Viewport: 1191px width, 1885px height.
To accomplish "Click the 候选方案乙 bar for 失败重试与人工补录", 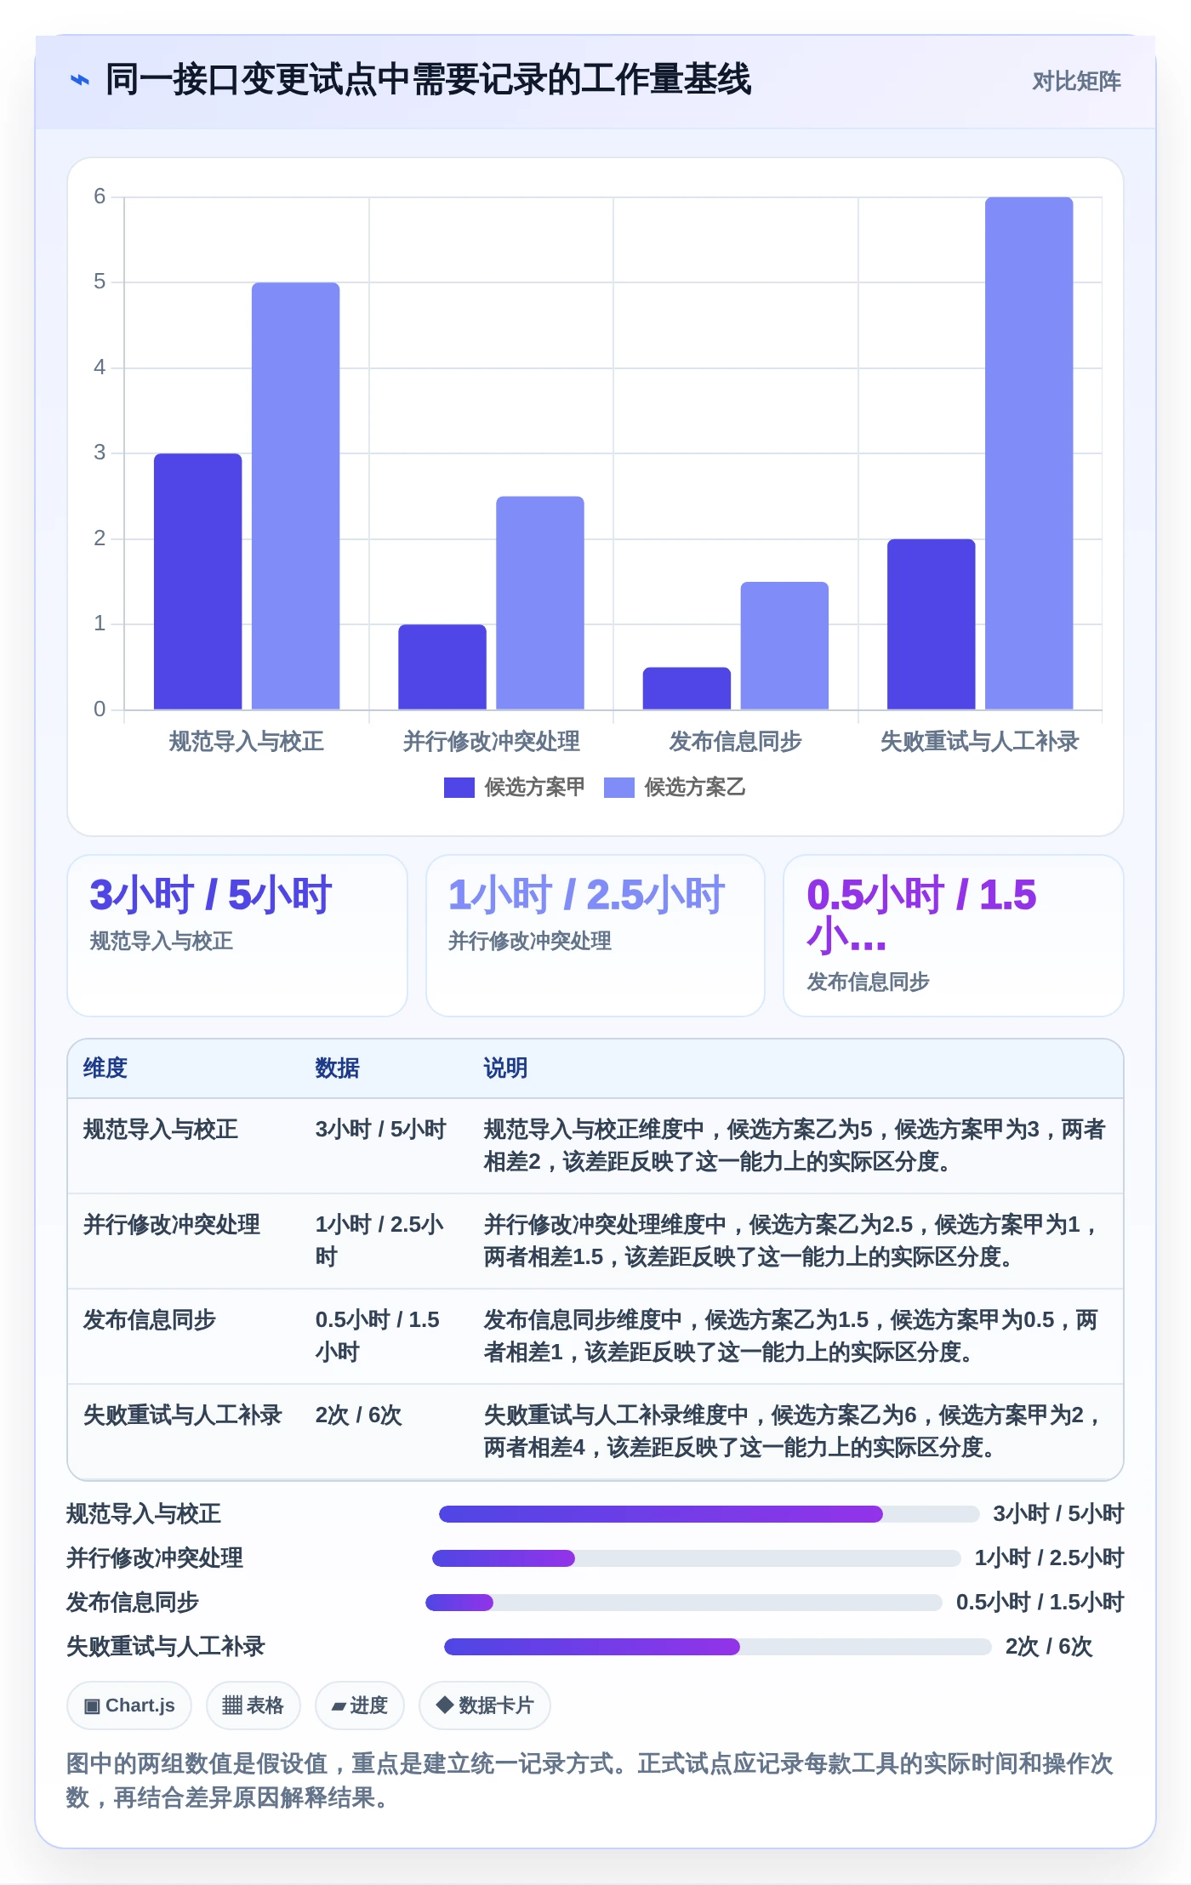I will click(x=1029, y=453).
